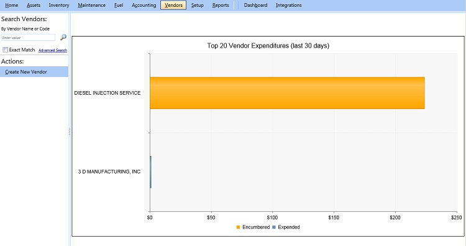
Task: Click the $0 axis value
Action: click(150, 217)
